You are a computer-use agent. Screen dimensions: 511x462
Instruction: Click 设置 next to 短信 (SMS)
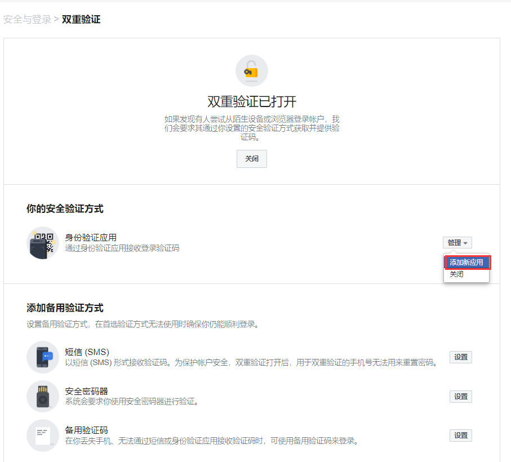(x=460, y=357)
